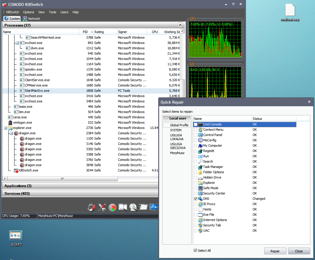This screenshot has height=260, width=315.
Task: Collapse the Processes (37) section
Action: click(180, 25)
